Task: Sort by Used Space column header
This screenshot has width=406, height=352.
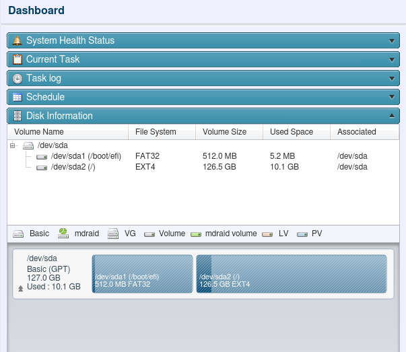Action: coord(292,132)
